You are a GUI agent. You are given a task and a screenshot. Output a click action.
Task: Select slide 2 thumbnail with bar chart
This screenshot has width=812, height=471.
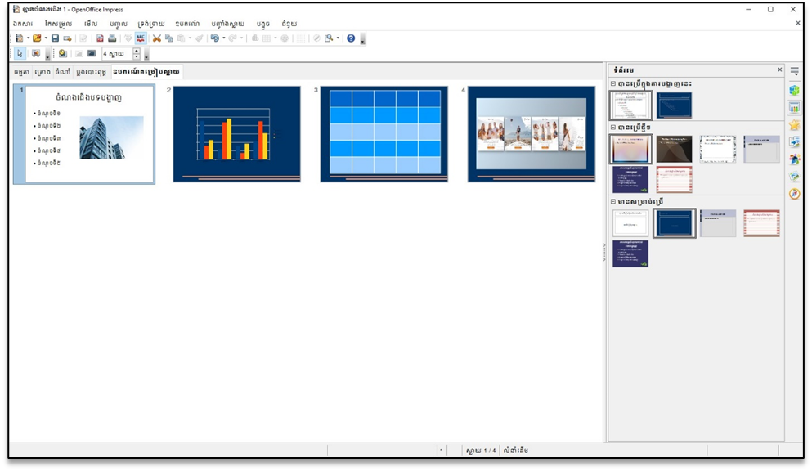click(x=236, y=134)
